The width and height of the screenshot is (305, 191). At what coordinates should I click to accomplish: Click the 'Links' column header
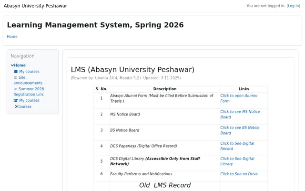coord(244,89)
